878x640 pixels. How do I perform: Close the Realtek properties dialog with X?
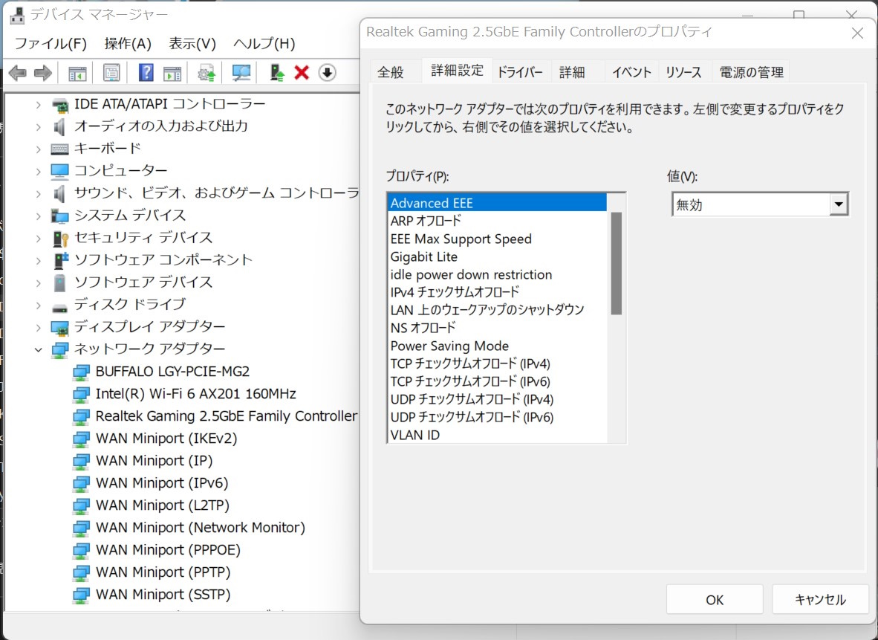(x=857, y=33)
